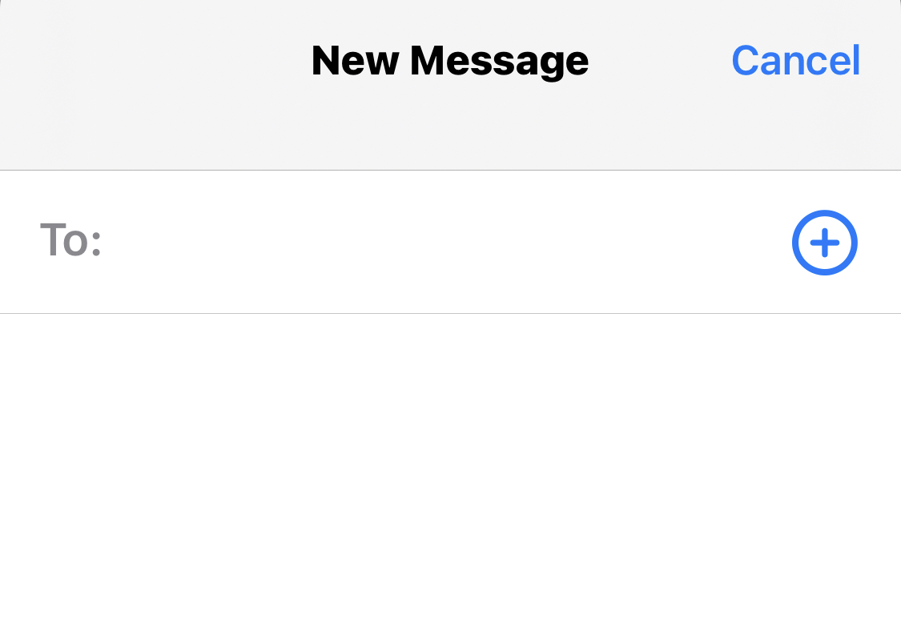Place cursor right after the To: label
Image resolution: width=901 pixels, height=639 pixels.
115,242
